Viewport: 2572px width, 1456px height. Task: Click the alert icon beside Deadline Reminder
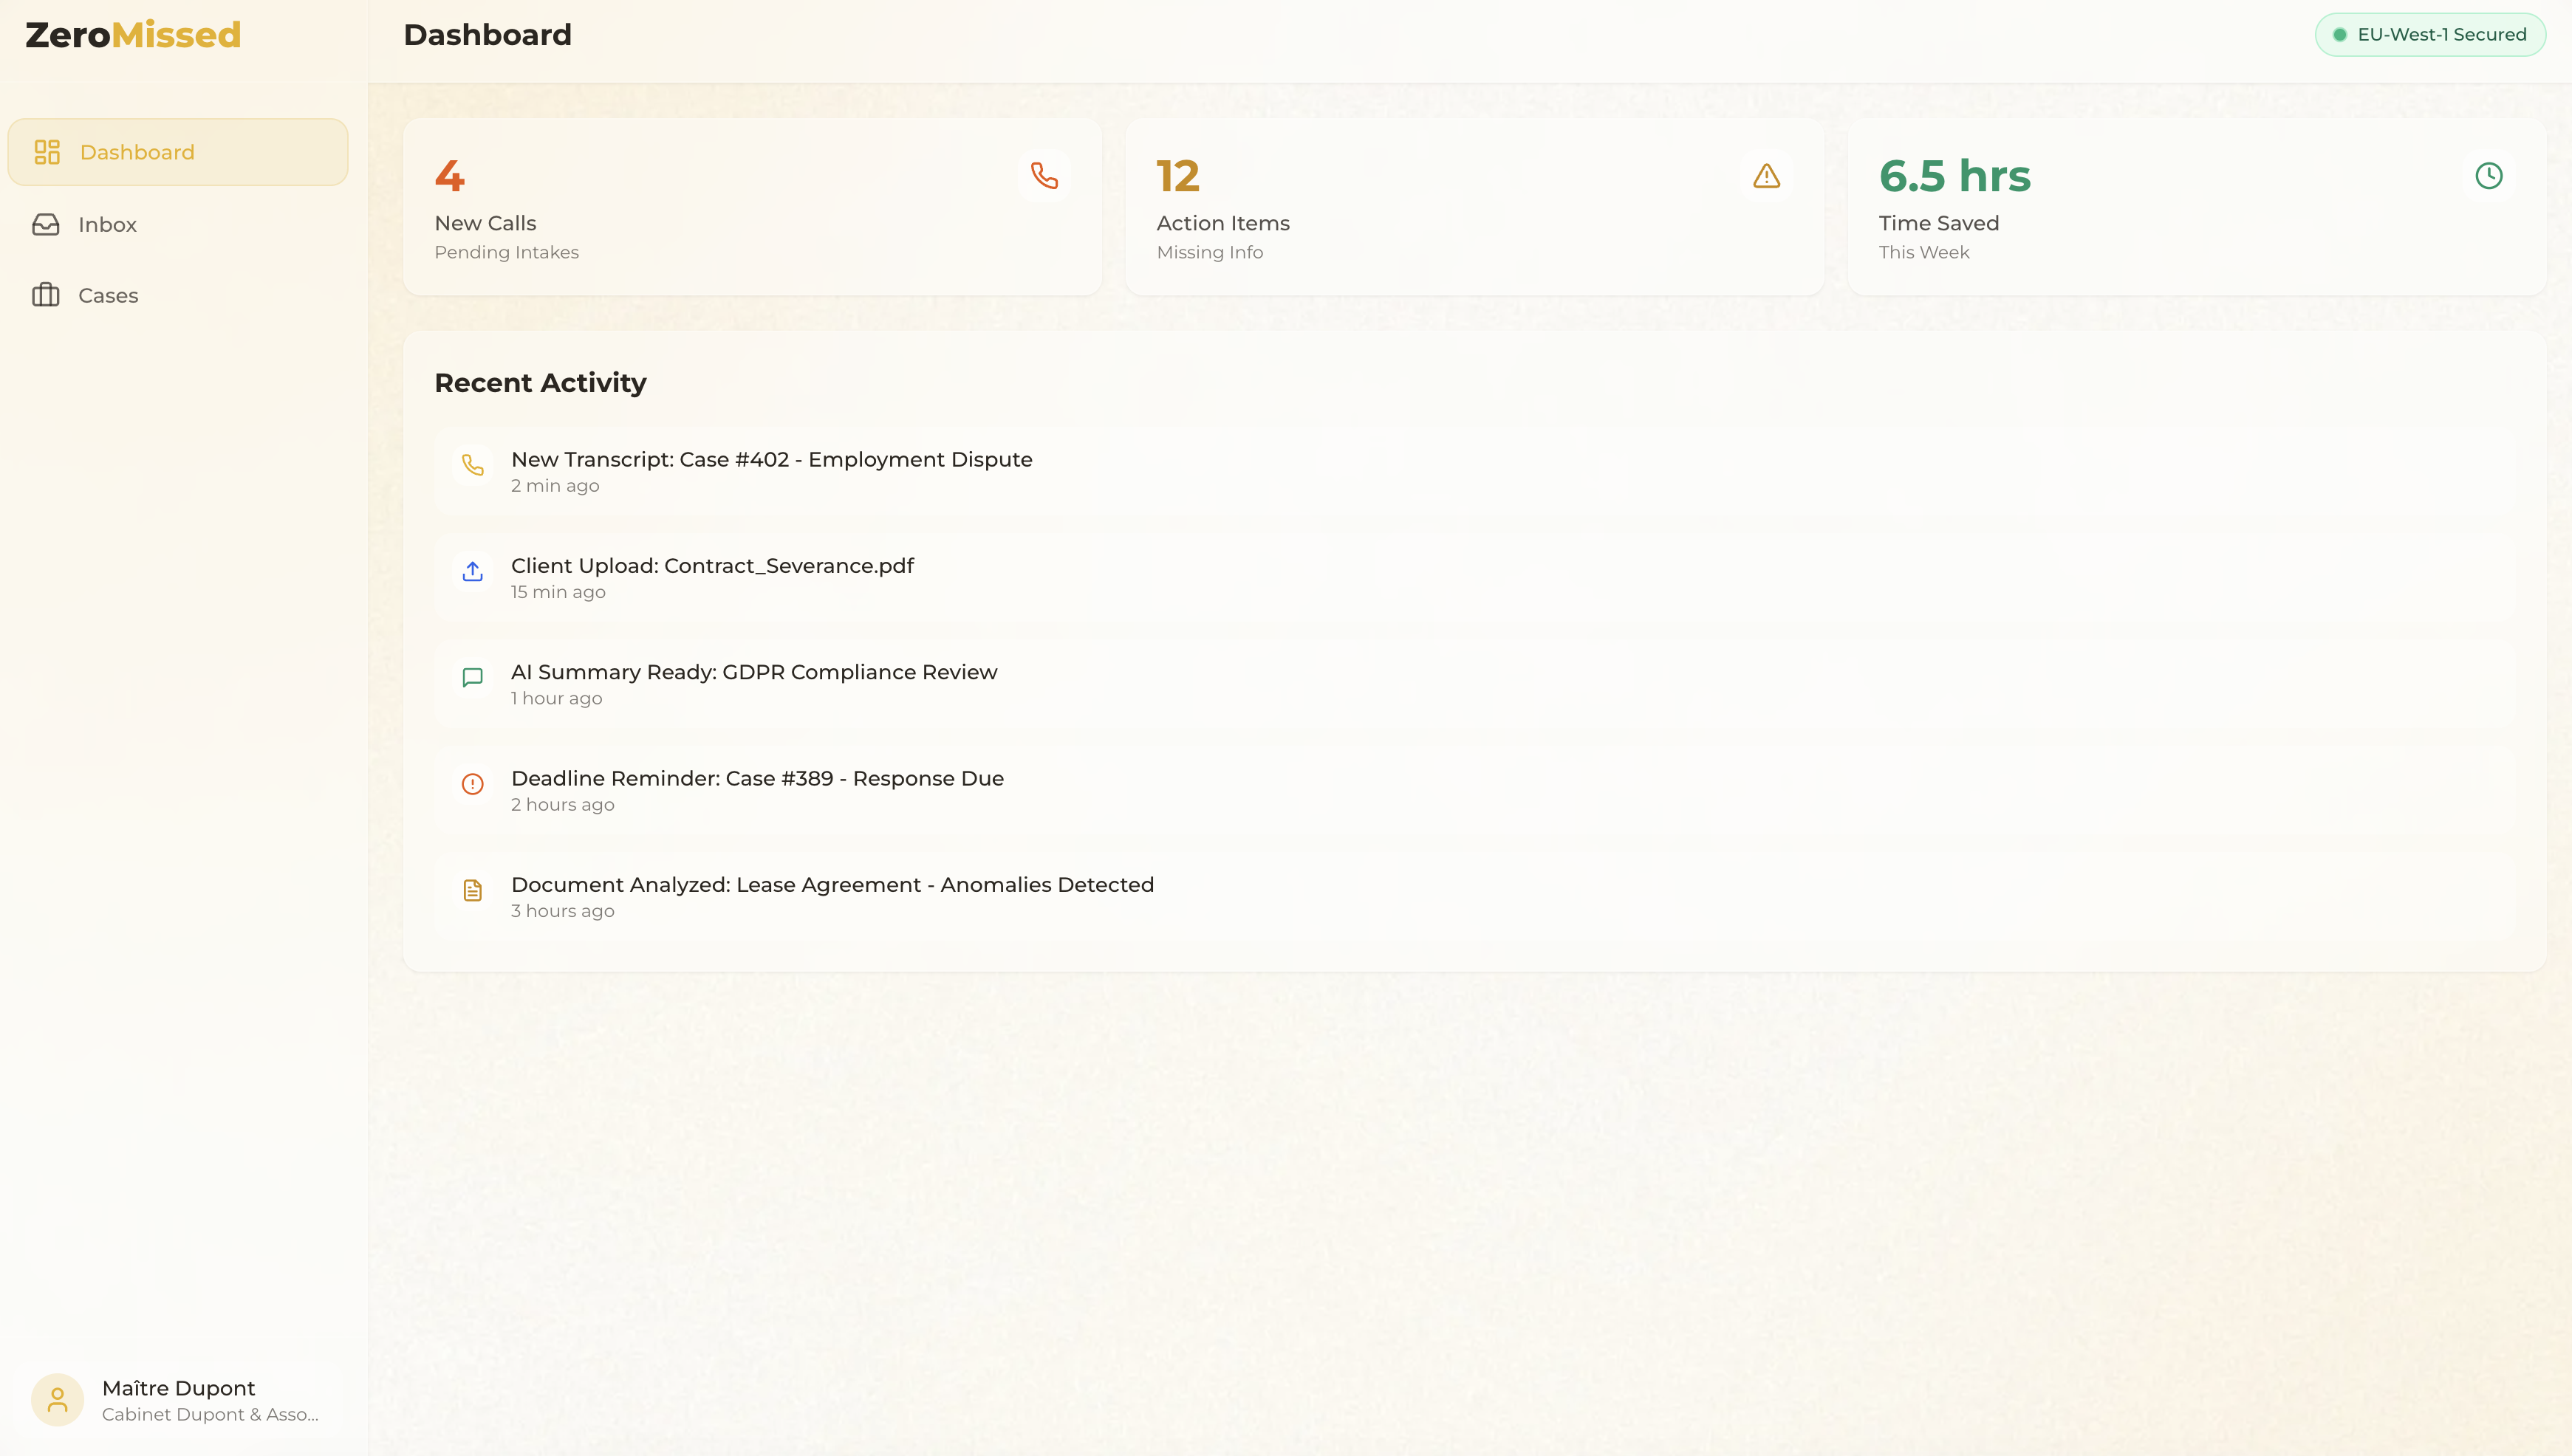(x=472, y=784)
